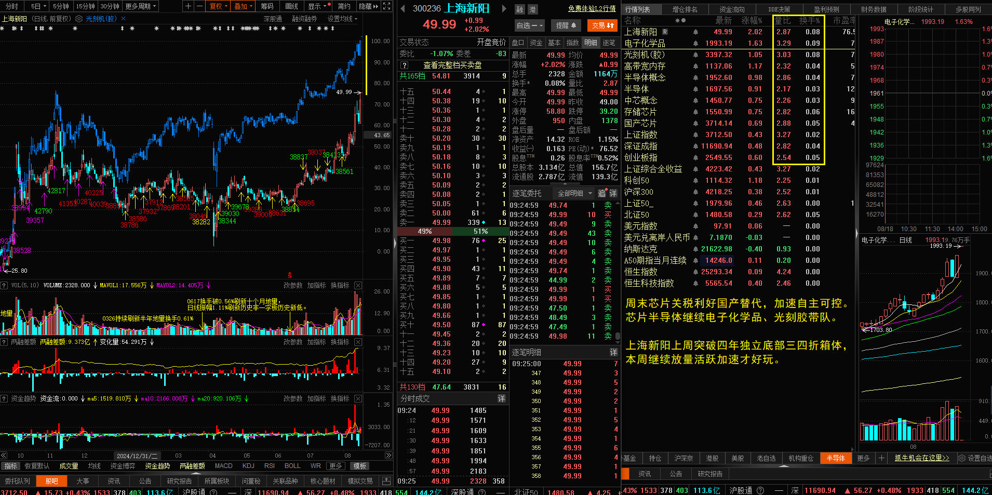Set a price alert with 提醒 bell

click(x=567, y=25)
